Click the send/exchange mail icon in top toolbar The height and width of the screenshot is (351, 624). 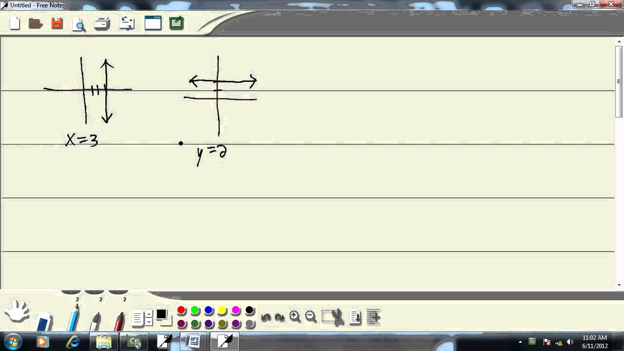coord(127,23)
